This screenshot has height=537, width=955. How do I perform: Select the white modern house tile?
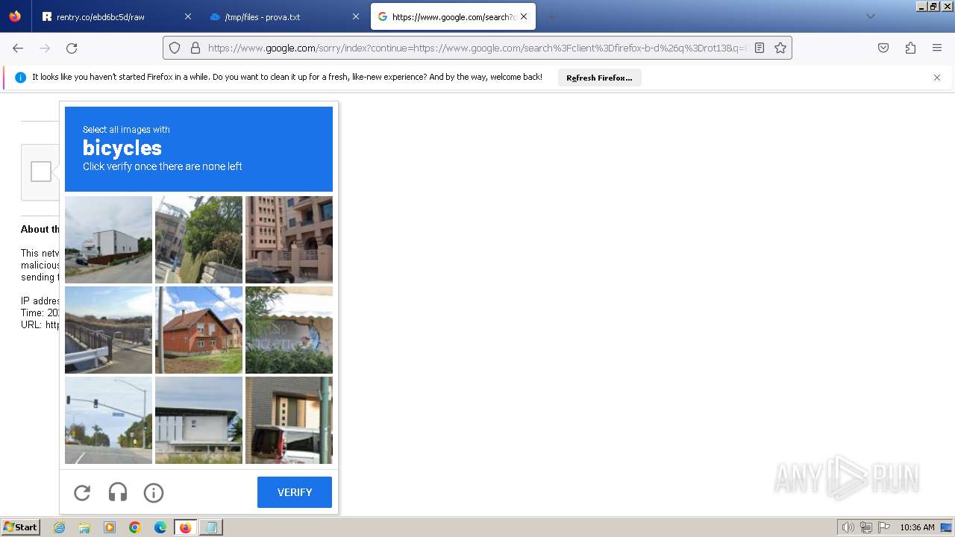[108, 239]
